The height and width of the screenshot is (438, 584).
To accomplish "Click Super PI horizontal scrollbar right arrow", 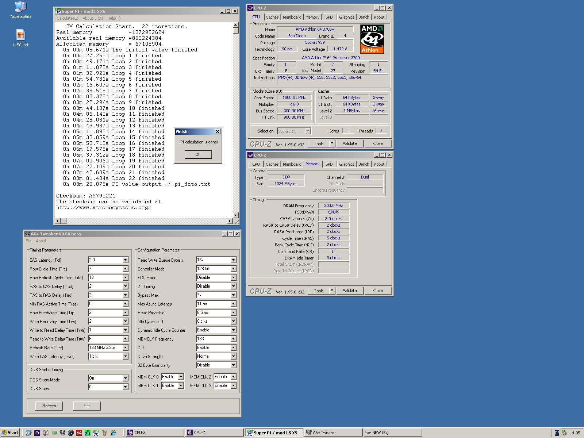I will click(230, 221).
